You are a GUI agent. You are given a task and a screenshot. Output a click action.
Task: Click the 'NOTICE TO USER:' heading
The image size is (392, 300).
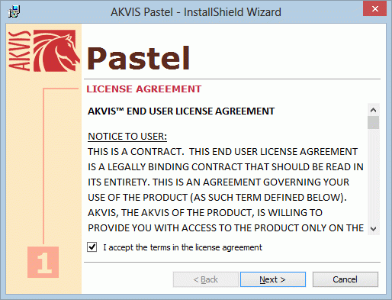click(127, 137)
